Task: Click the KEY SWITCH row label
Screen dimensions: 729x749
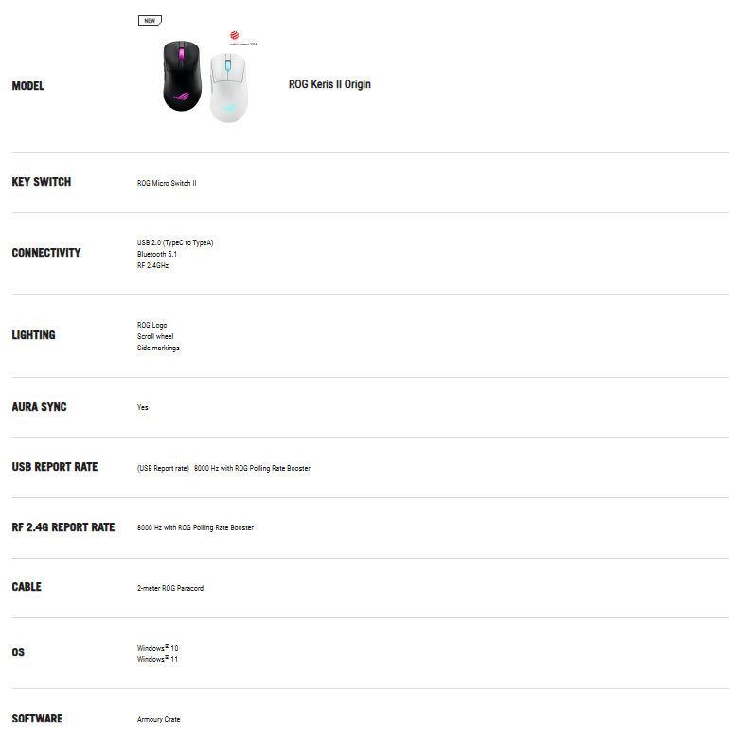Action: coord(41,182)
